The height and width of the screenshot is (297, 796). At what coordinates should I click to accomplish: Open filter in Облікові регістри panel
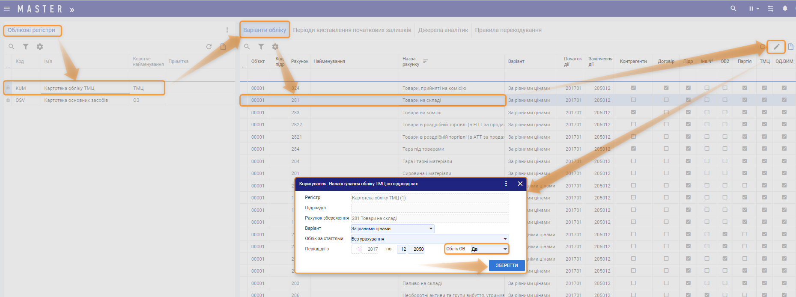tap(26, 47)
